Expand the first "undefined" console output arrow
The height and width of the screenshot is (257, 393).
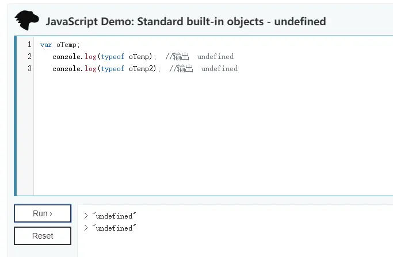click(x=86, y=216)
